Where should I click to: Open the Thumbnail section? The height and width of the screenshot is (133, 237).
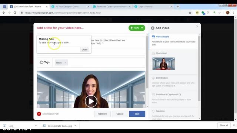[161, 53]
